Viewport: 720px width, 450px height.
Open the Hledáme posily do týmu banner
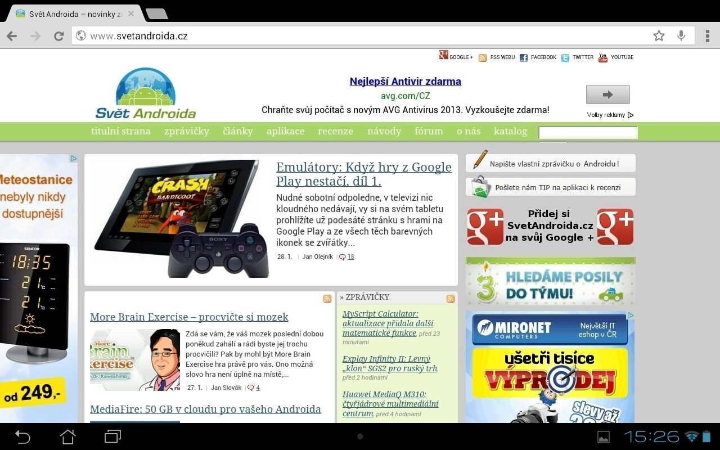[x=550, y=281]
